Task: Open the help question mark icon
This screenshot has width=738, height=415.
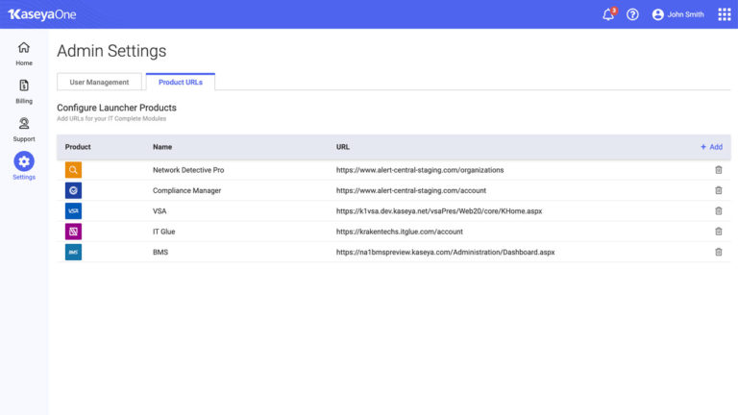Action: 632,14
